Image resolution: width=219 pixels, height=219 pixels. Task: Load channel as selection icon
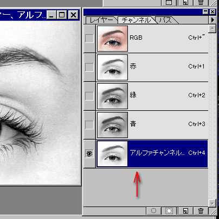[153, 211]
